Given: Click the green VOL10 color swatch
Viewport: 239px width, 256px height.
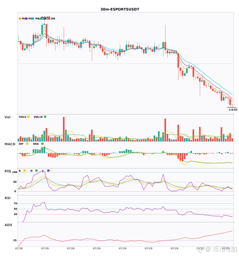Looking at the screenshot, I should tap(45, 117).
